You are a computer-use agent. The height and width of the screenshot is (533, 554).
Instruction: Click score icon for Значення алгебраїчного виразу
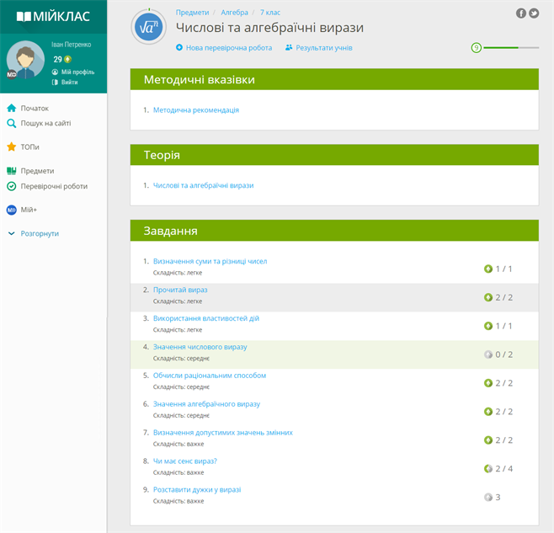coord(488,412)
